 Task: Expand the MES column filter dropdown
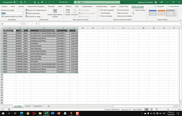(x=22, y=31)
